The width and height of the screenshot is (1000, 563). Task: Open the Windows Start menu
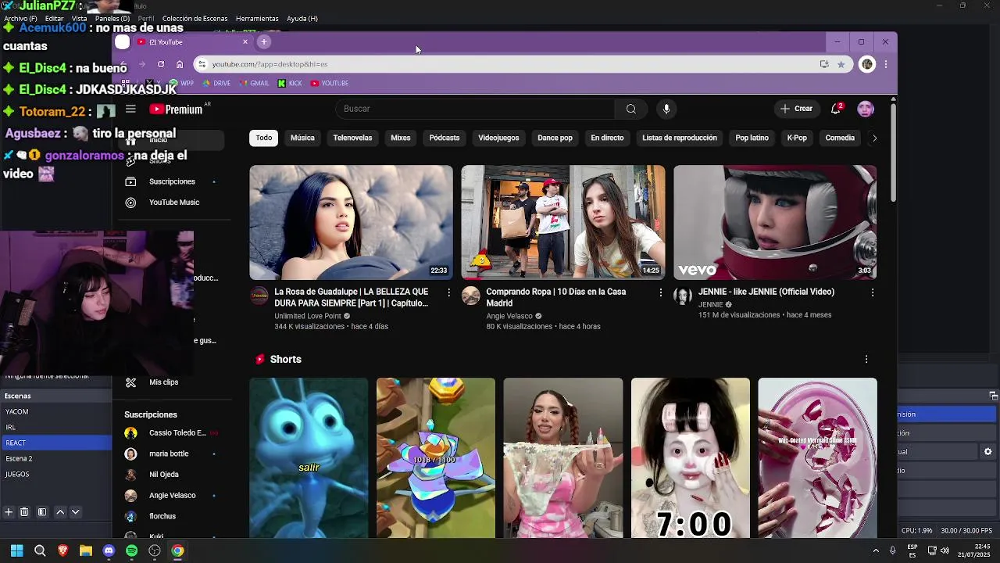click(x=16, y=550)
